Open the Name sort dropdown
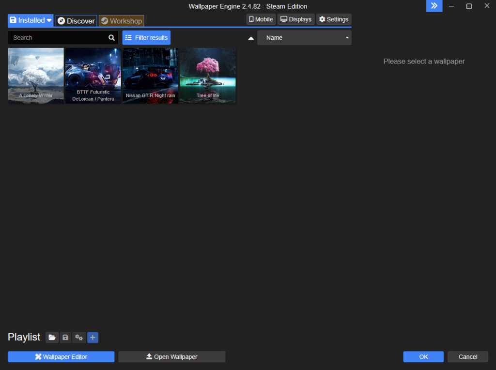This screenshot has width=496, height=370. pos(304,38)
